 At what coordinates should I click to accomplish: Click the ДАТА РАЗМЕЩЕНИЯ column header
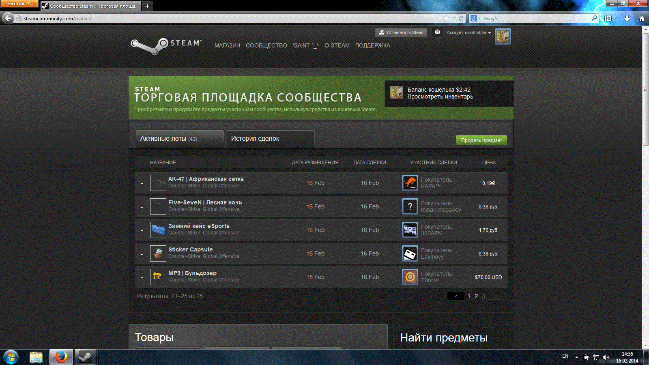[315, 162]
